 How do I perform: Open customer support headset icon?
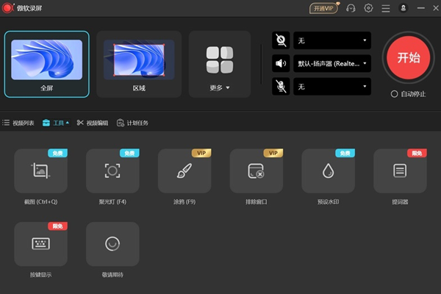click(x=351, y=8)
